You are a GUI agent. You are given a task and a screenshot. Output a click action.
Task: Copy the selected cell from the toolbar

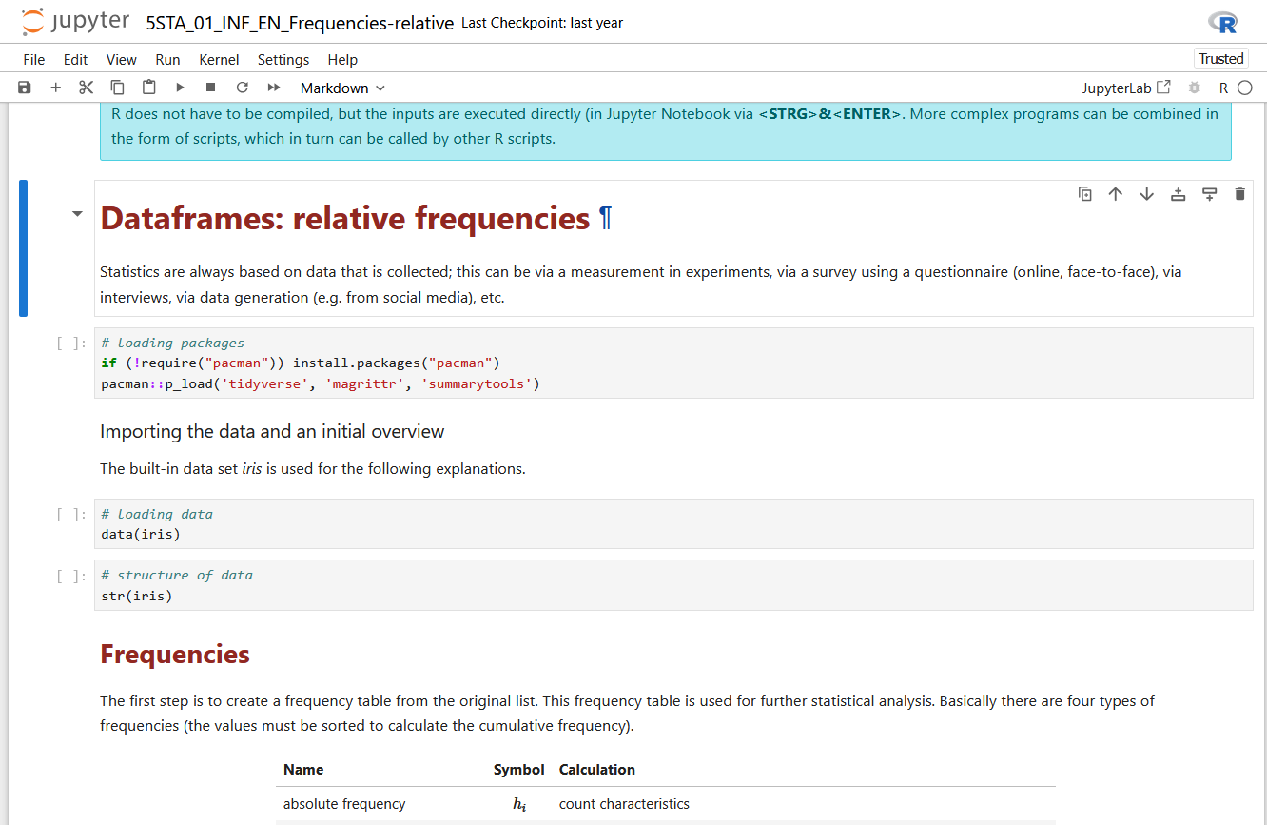[x=117, y=88]
